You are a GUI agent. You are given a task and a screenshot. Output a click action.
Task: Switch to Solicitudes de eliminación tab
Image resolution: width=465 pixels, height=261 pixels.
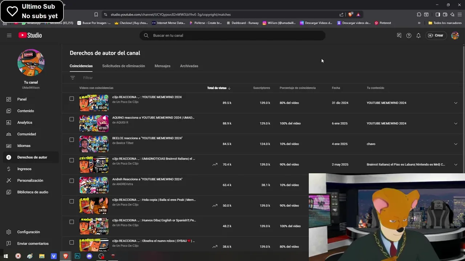click(x=124, y=66)
